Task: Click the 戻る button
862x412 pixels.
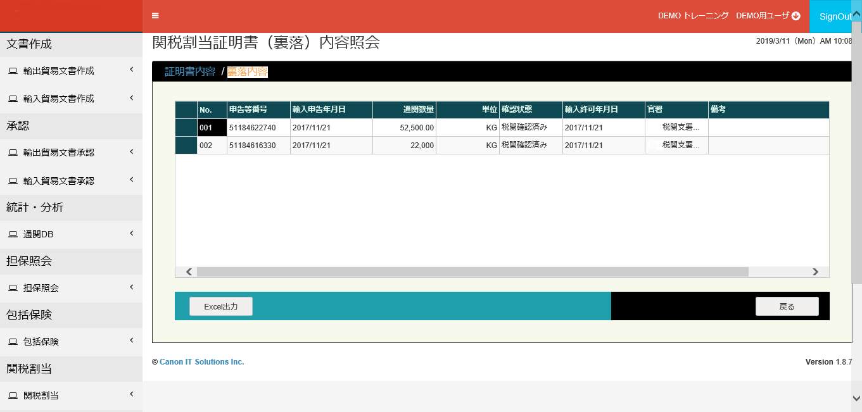Action: tap(787, 306)
